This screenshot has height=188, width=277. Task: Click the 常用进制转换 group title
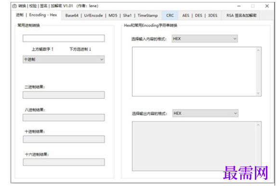(x=28, y=25)
